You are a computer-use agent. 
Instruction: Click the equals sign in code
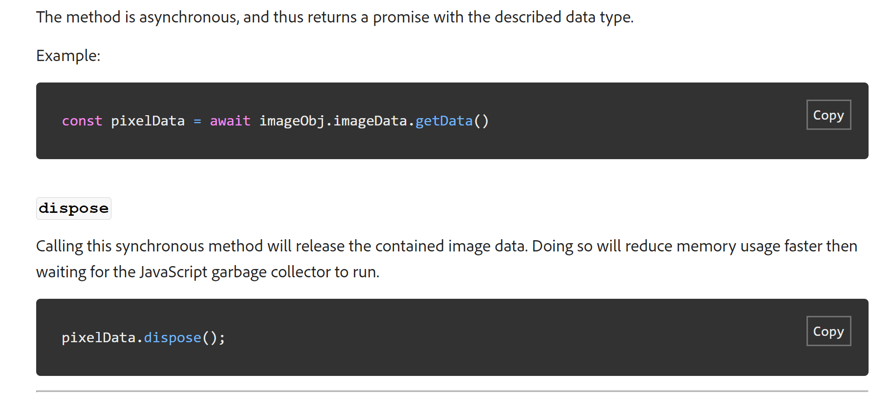point(197,121)
